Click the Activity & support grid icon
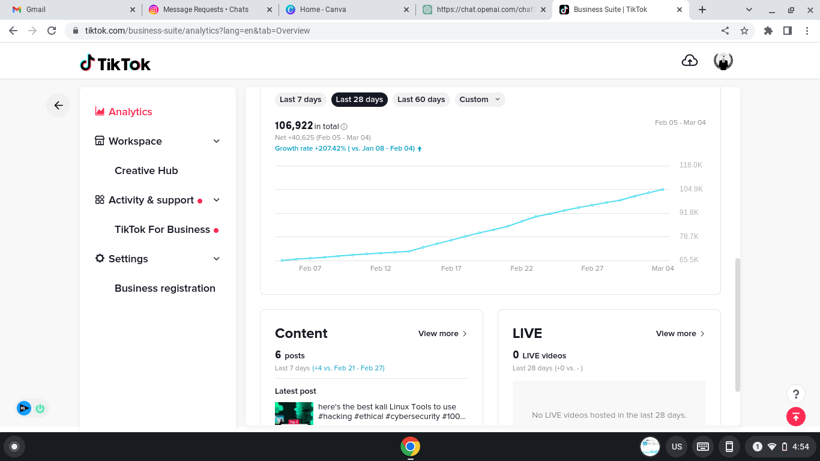This screenshot has height=461, width=820. click(100, 200)
